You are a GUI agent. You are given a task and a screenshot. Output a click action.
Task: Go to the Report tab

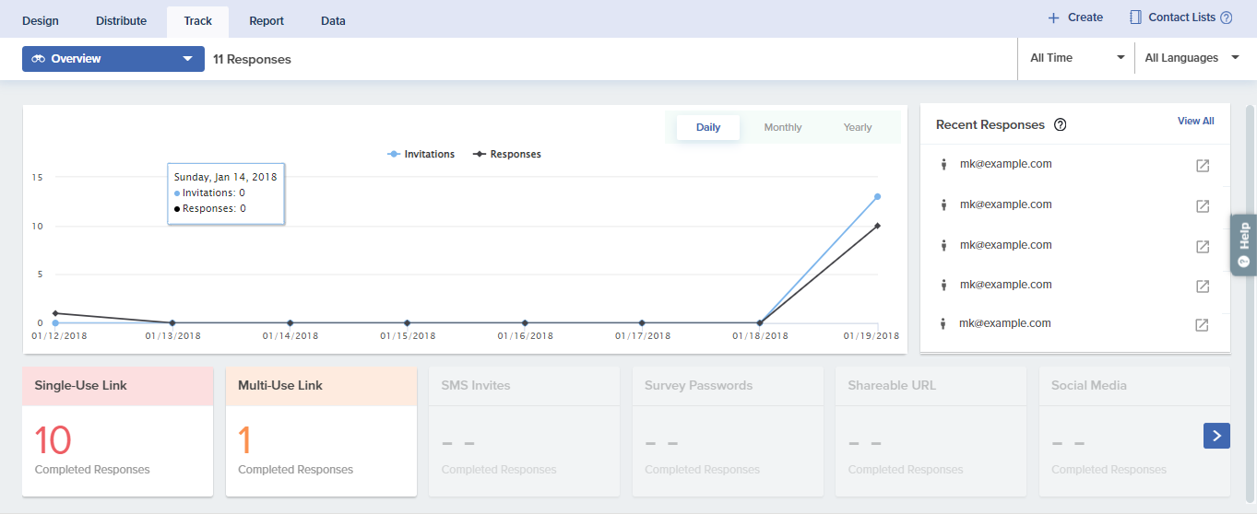(x=267, y=20)
